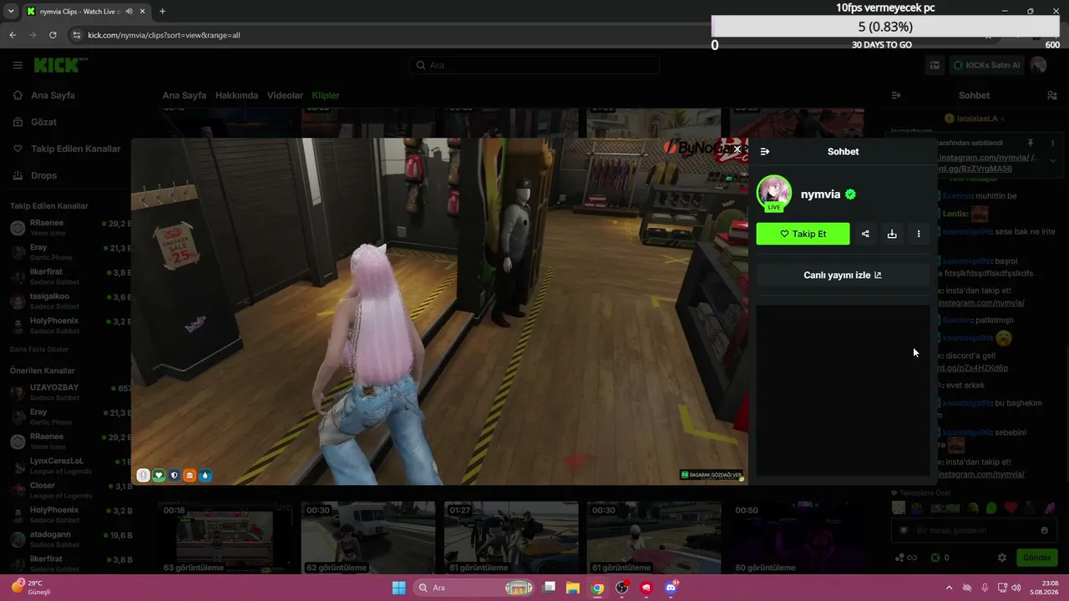Switch to the Videolar tab

pos(285,95)
